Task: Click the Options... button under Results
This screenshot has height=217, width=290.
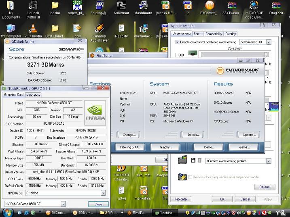Action: pyautogui.click(x=249, y=135)
